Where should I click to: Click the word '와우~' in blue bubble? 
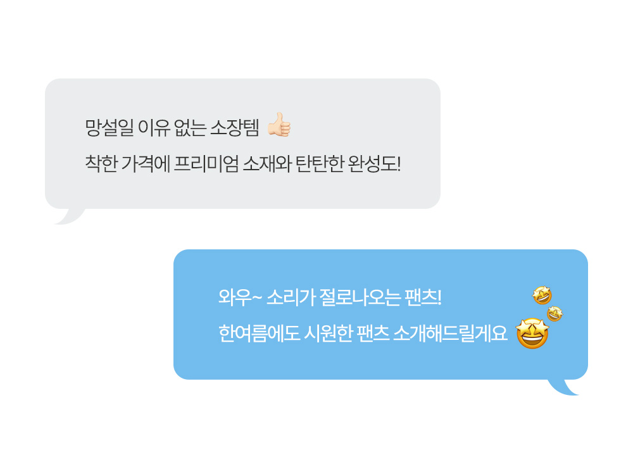240,298
